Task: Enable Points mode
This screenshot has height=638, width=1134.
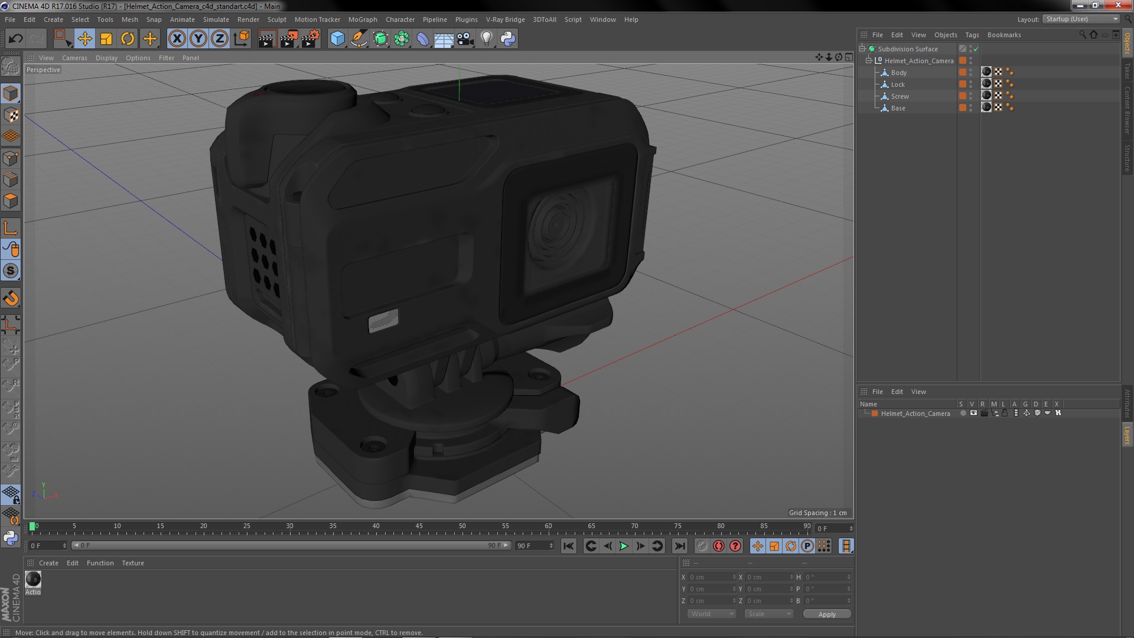Action: point(11,158)
